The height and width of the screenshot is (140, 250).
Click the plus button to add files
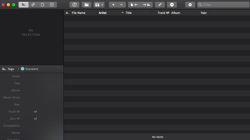113,5
